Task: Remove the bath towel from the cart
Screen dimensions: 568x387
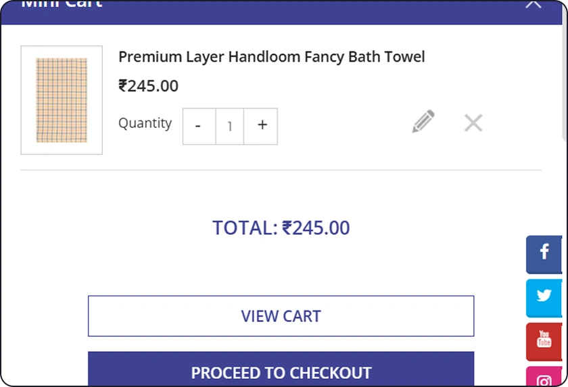Action: pyautogui.click(x=473, y=122)
